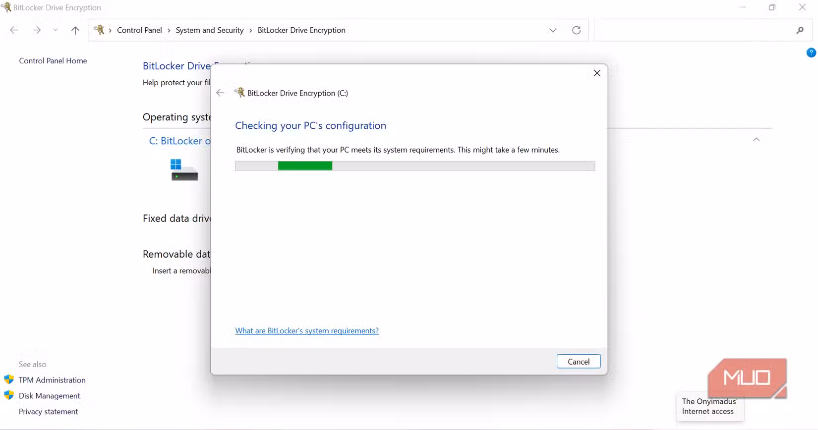
Task: Go back using the Explorer back arrow
Action: tap(14, 30)
